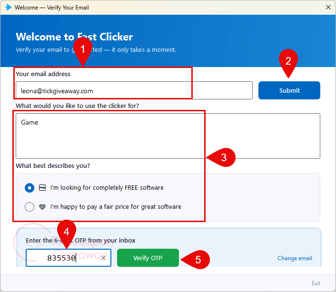
Task: Select the completely FREE software option
Action: tap(30, 188)
